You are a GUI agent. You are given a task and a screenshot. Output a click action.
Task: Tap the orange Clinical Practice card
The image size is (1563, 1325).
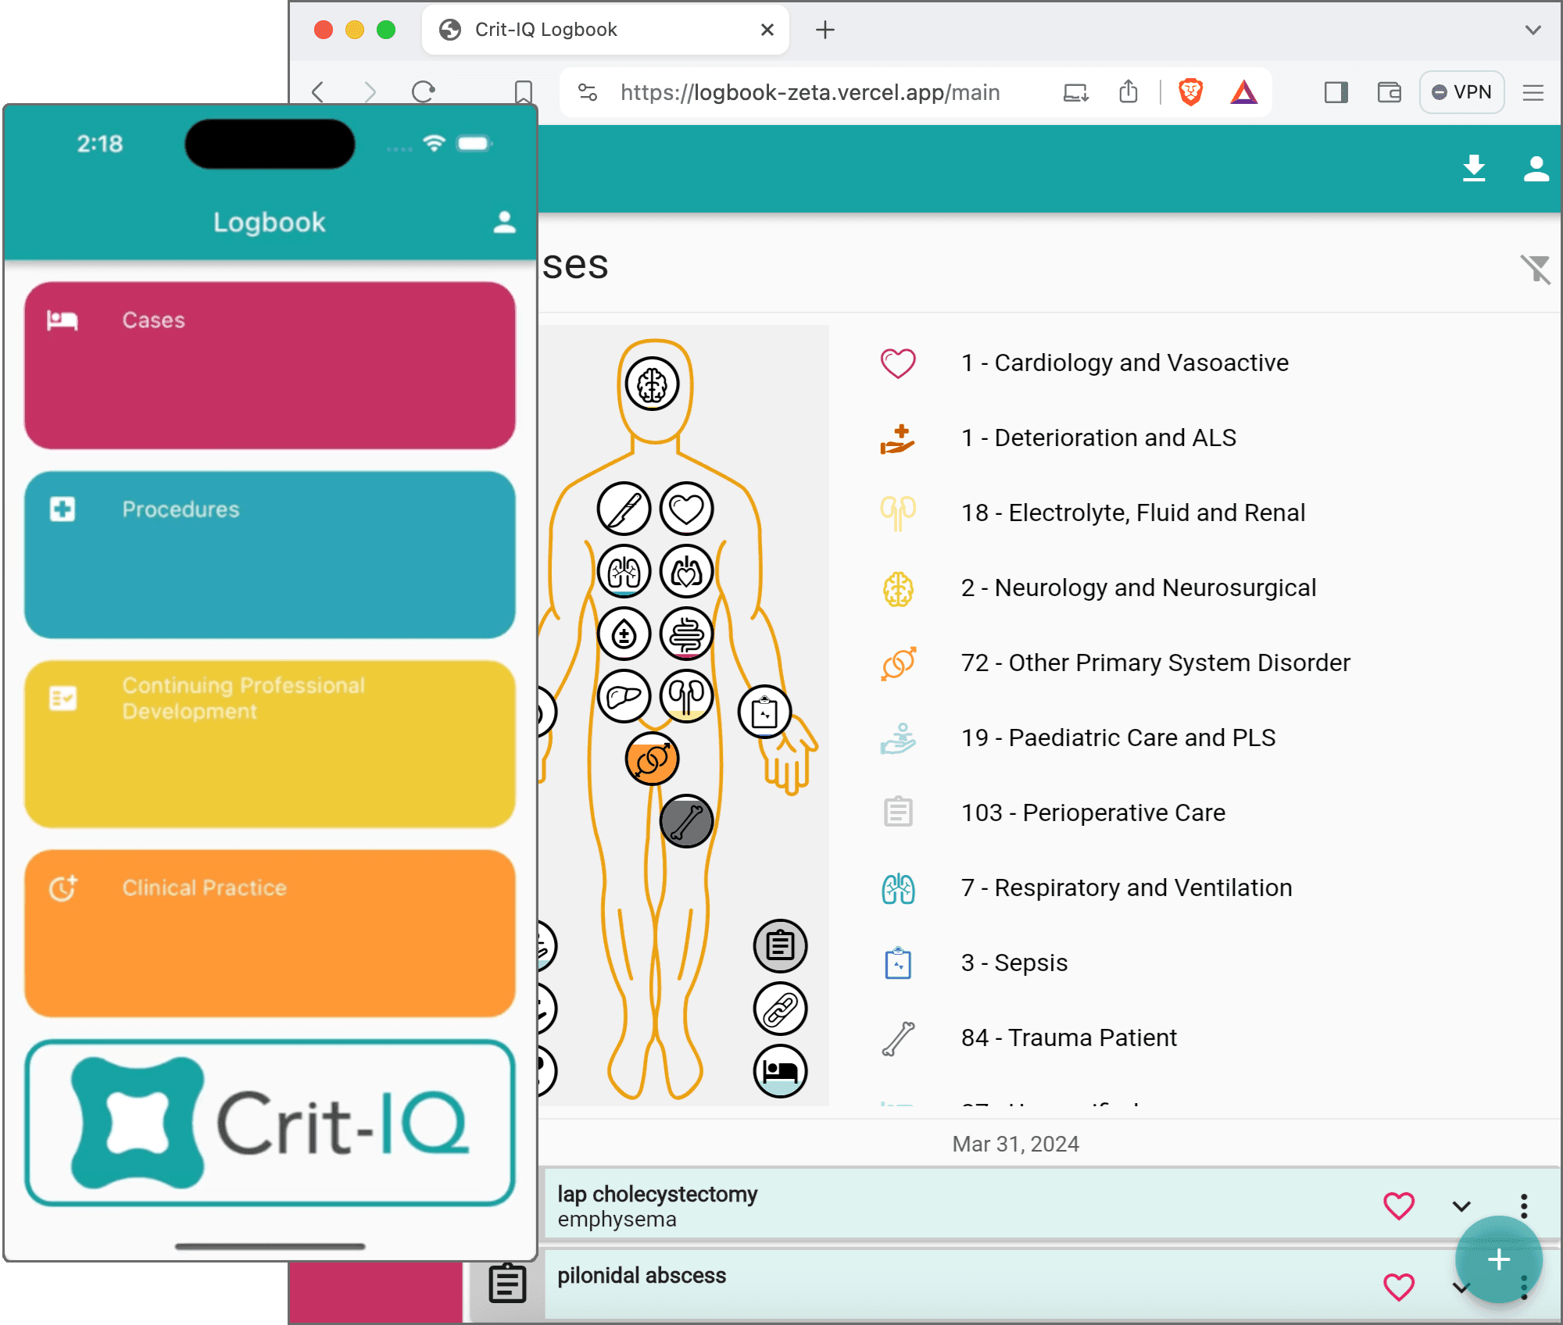tap(270, 933)
